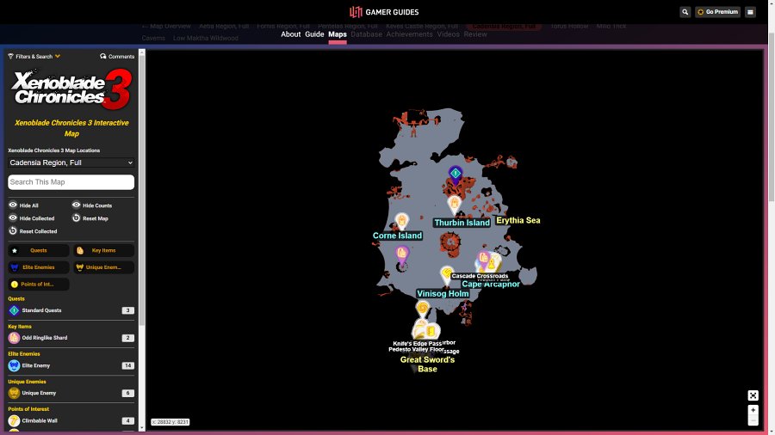Open the Map Overview link
The width and height of the screenshot is (775, 435).
click(x=166, y=26)
